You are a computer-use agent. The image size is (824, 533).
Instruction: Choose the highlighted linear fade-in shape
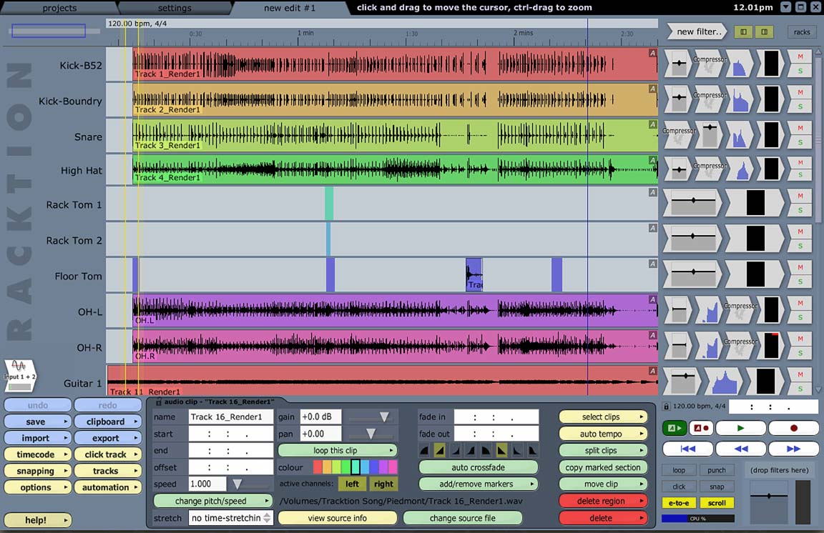pyautogui.click(x=440, y=450)
